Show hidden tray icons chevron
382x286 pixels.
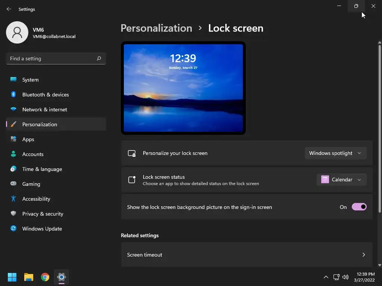coord(326,277)
